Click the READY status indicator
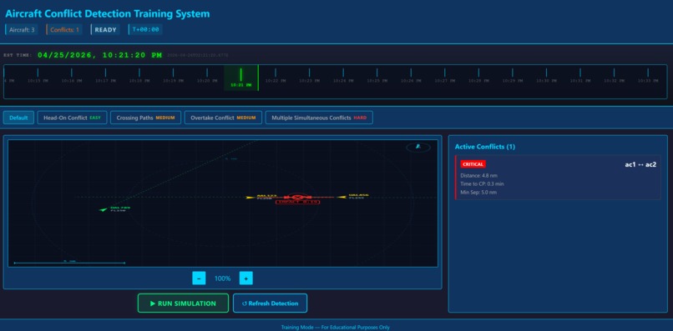Viewport: 673px width, 331px height. [x=105, y=29]
